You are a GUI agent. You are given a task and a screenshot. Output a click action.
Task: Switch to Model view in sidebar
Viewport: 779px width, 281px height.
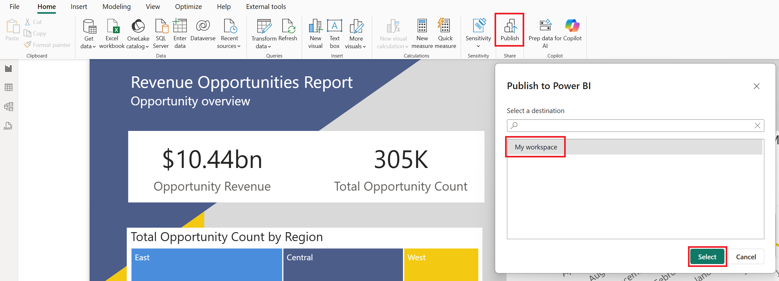[9, 107]
